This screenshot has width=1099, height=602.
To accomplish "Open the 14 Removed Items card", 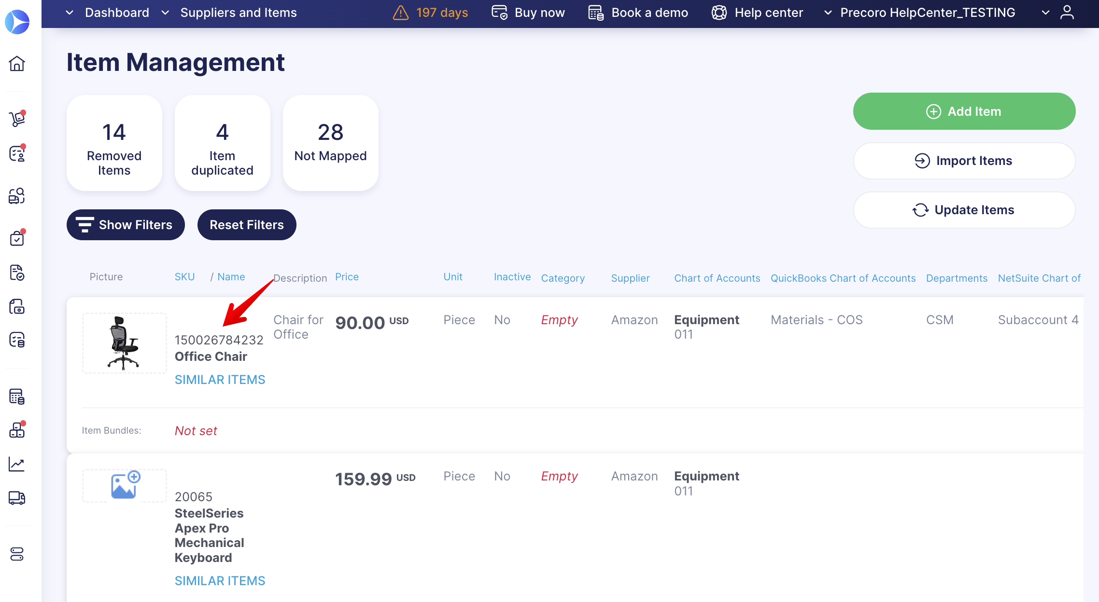I will tap(114, 143).
